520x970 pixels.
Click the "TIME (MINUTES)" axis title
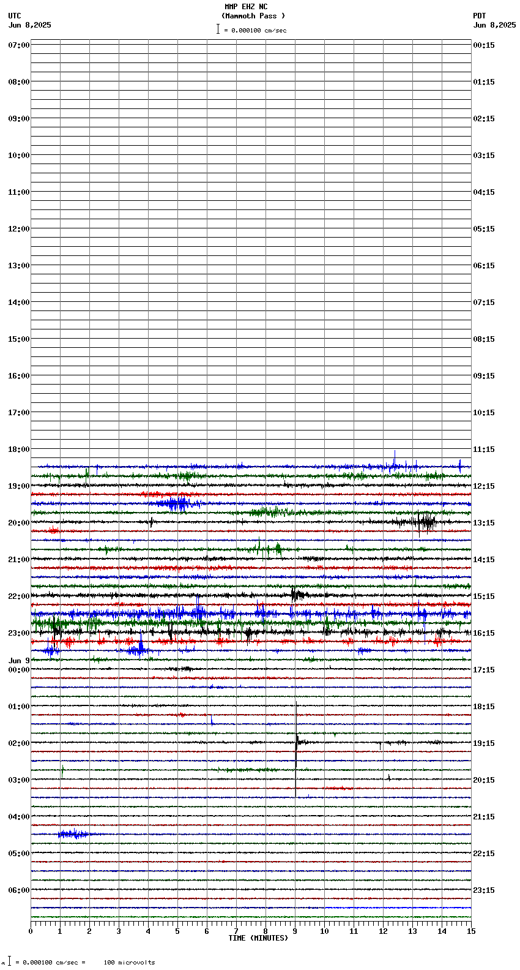click(258, 938)
